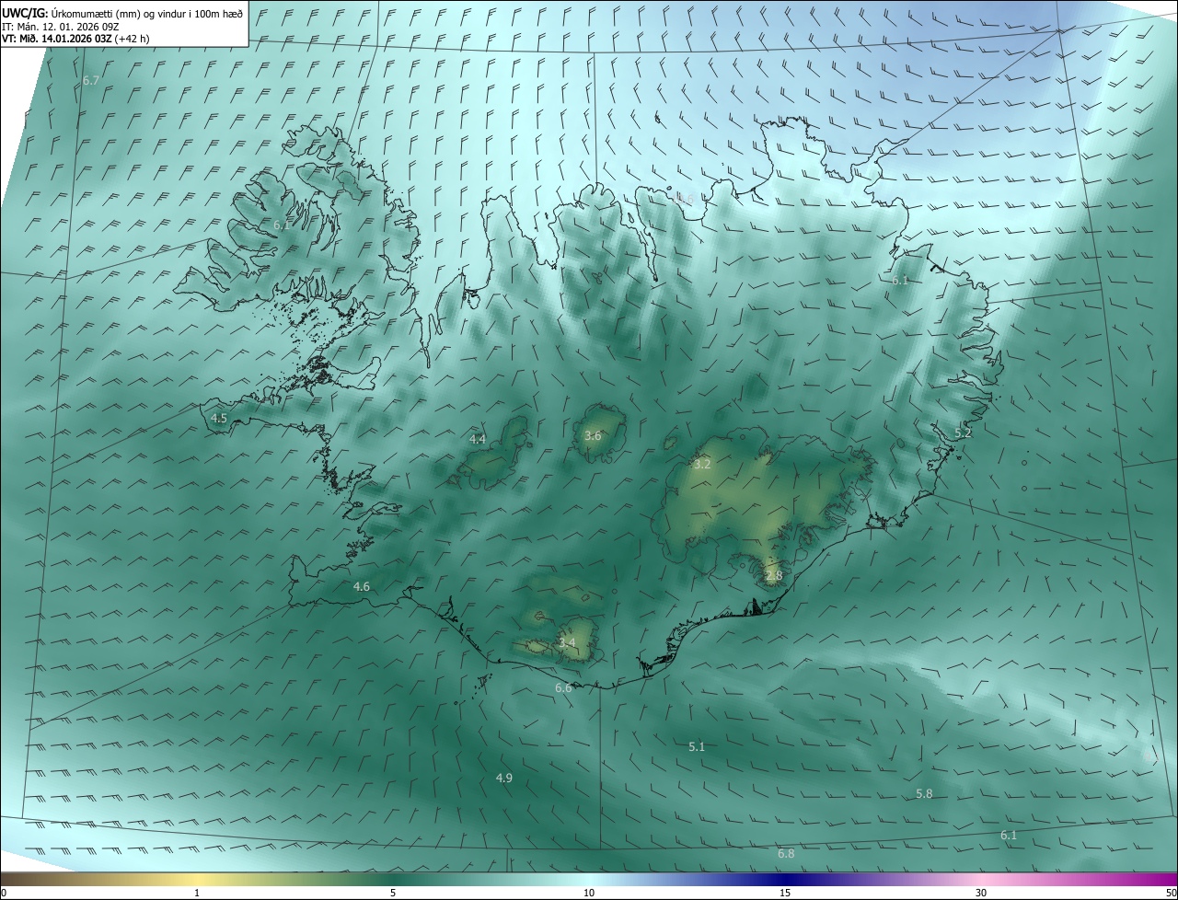Click the 50 tick label on the colour scale
This screenshot has height=900, width=1178.
tap(1171, 894)
